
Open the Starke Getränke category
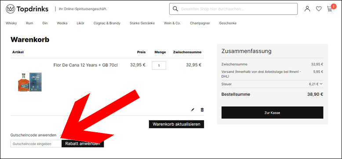coord(142,23)
